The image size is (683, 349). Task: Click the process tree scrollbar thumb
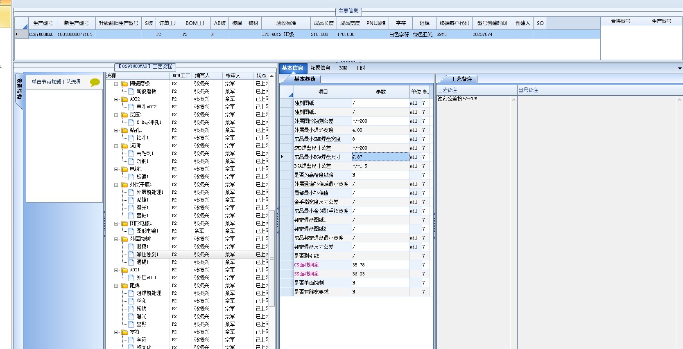click(271, 258)
